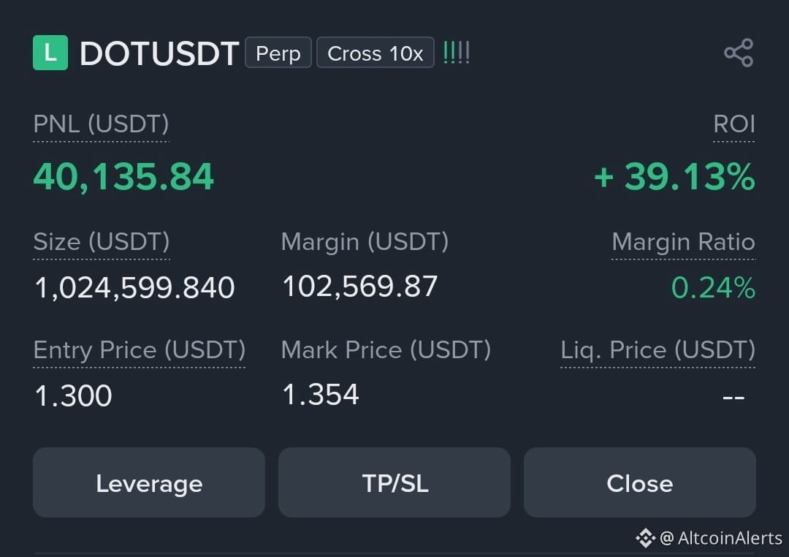
Task: Select the Perp contract tag
Action: tap(278, 53)
